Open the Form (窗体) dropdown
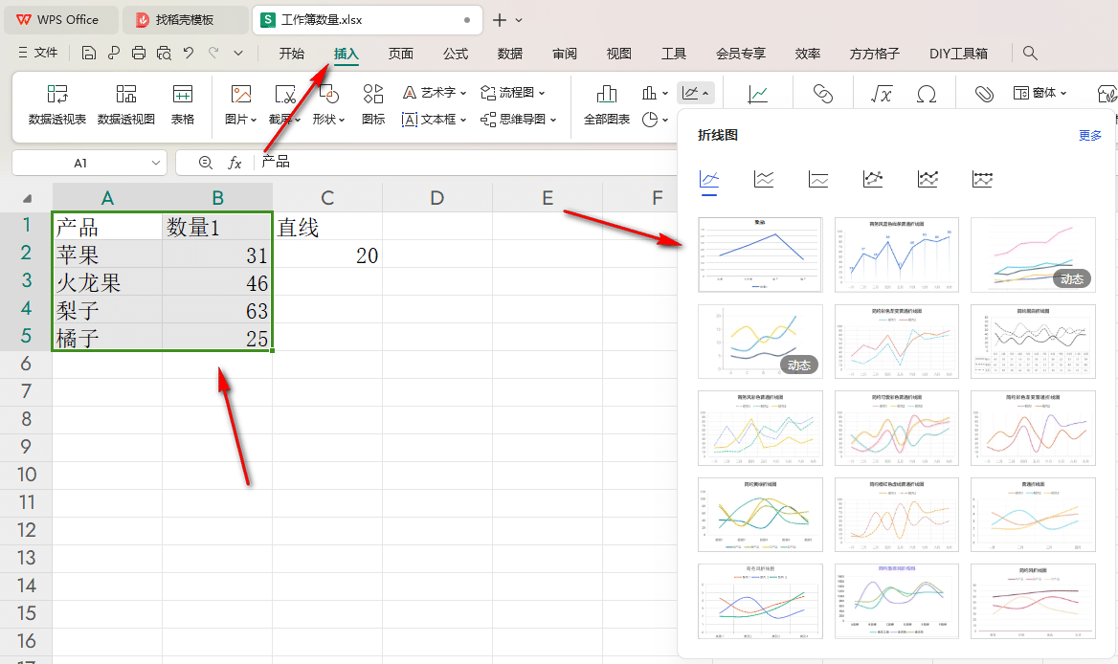Viewport: 1118px width, 664px height. click(x=1040, y=94)
